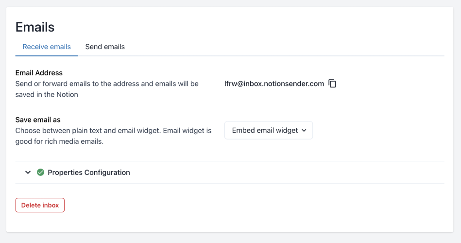Open the Send emails tab
Viewport: 461px width, 243px height.
105,47
